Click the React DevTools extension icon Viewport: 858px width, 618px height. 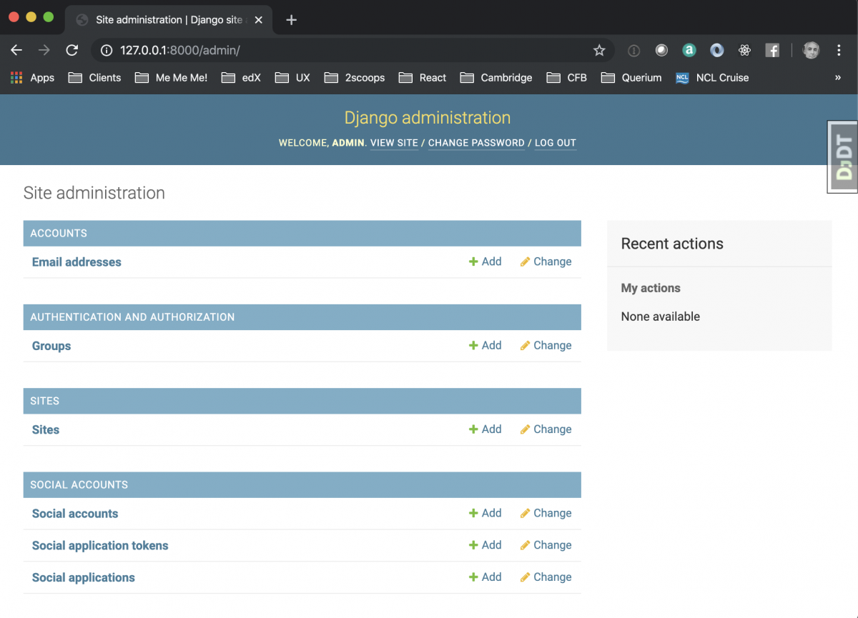pyautogui.click(x=744, y=50)
